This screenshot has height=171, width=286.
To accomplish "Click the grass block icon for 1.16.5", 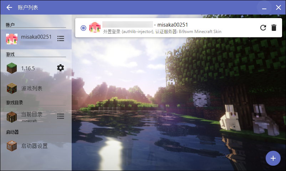I will point(12,68).
